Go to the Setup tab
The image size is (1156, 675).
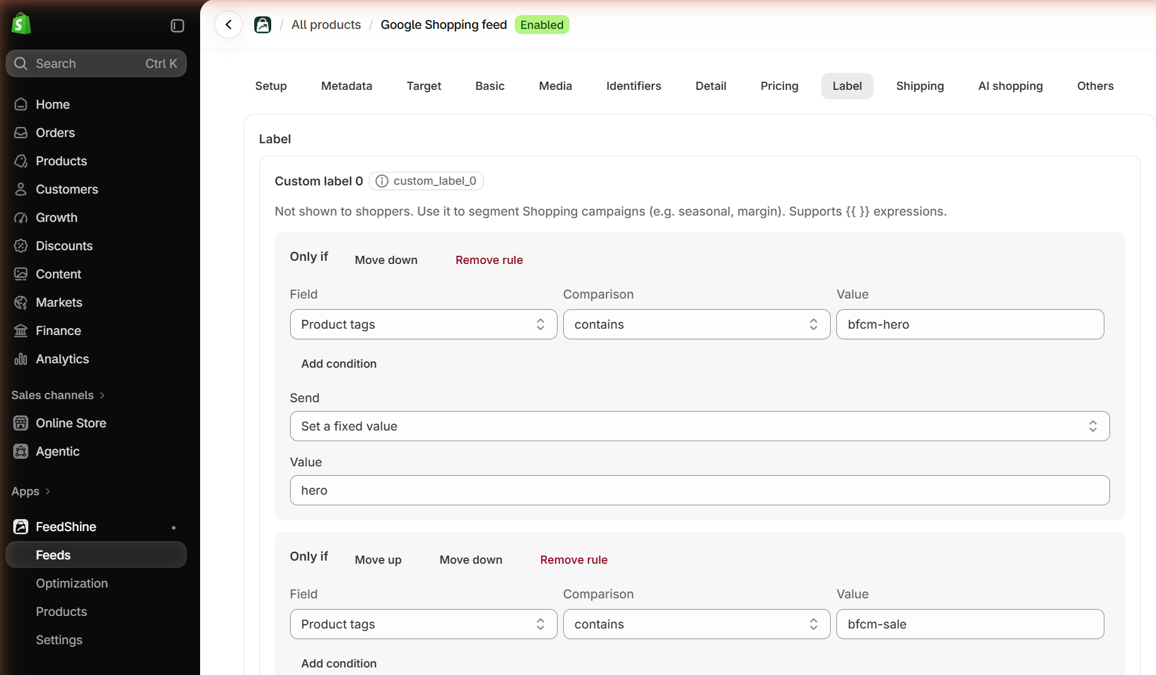pos(271,86)
